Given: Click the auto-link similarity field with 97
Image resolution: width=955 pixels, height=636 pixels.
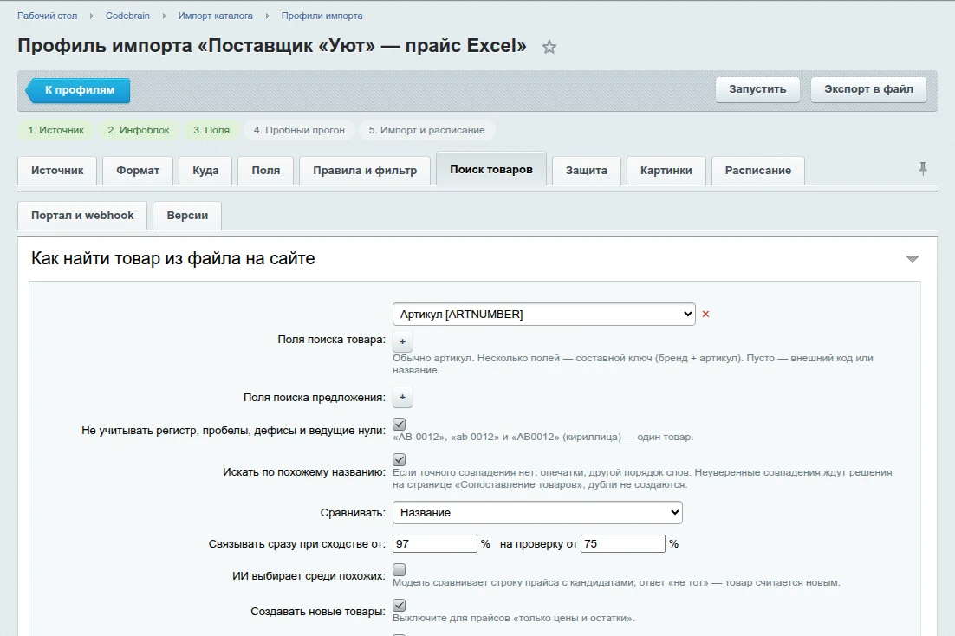Looking at the screenshot, I should tap(435, 544).
